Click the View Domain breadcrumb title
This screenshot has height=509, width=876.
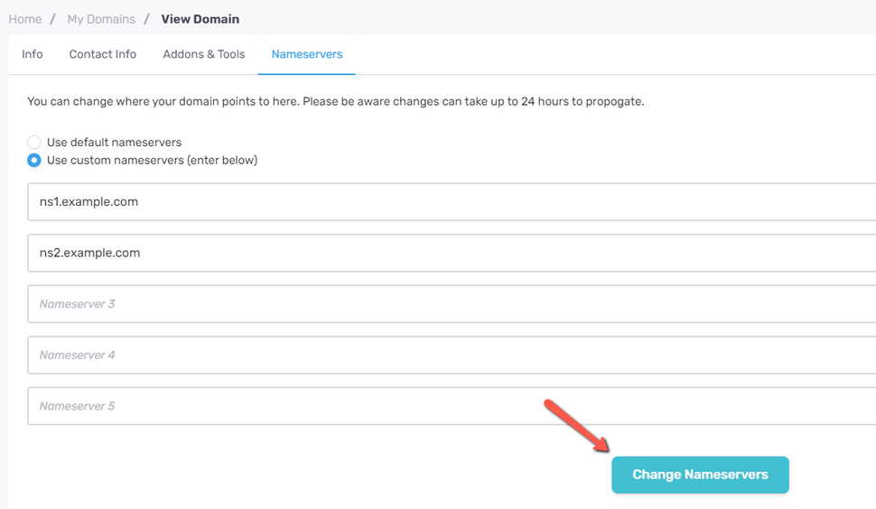click(x=200, y=19)
